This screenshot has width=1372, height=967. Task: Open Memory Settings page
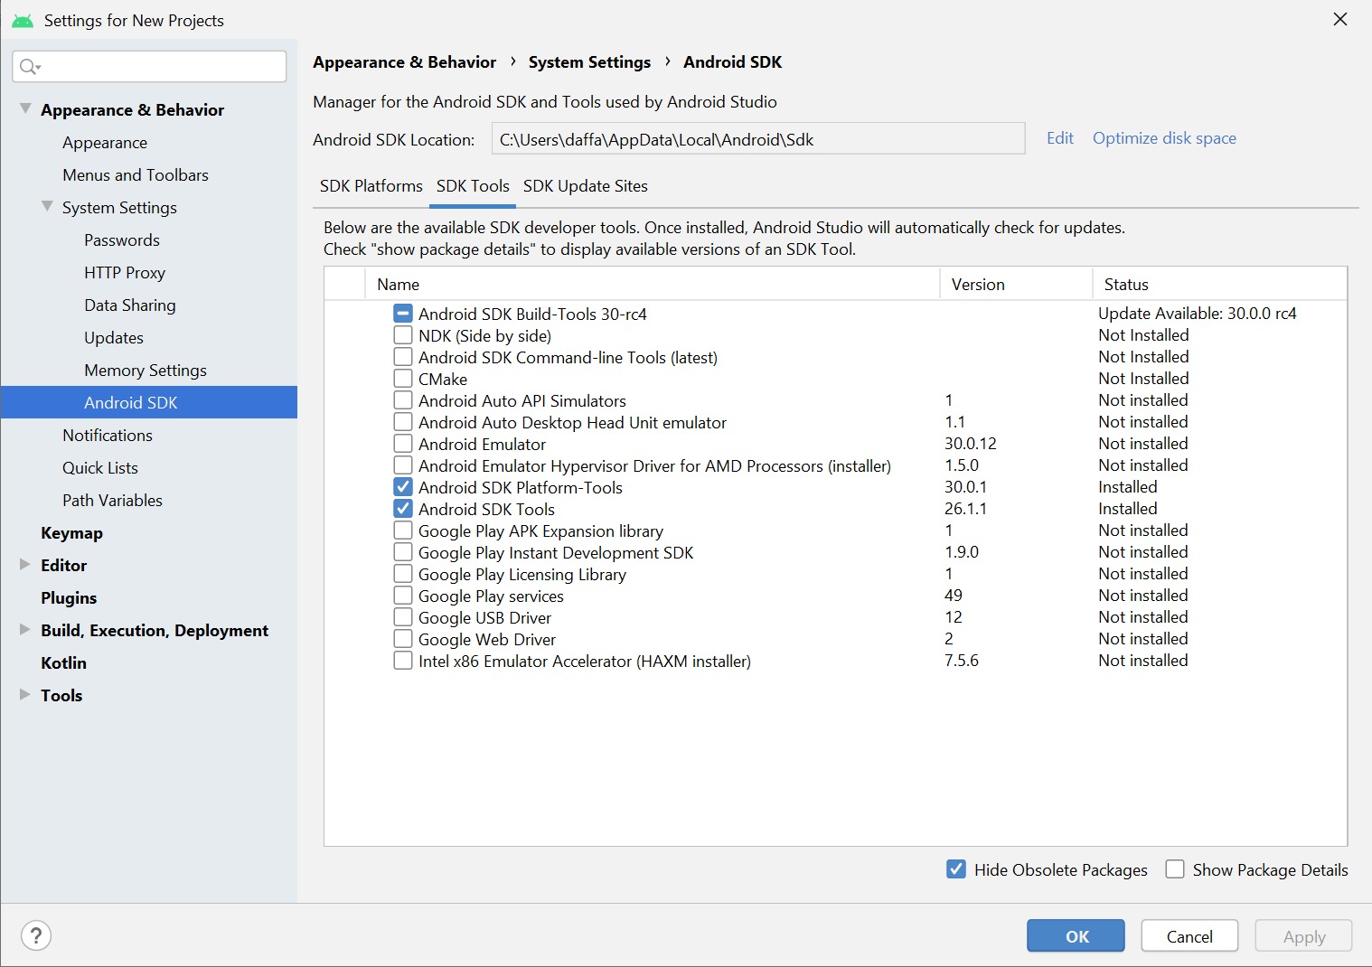(146, 371)
